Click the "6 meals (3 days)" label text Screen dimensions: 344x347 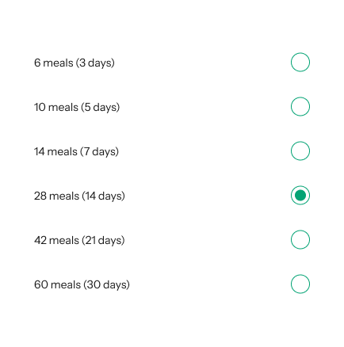click(x=75, y=63)
